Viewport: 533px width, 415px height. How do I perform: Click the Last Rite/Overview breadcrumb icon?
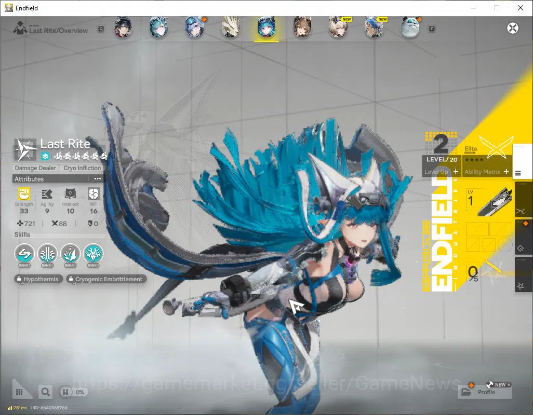(20, 28)
